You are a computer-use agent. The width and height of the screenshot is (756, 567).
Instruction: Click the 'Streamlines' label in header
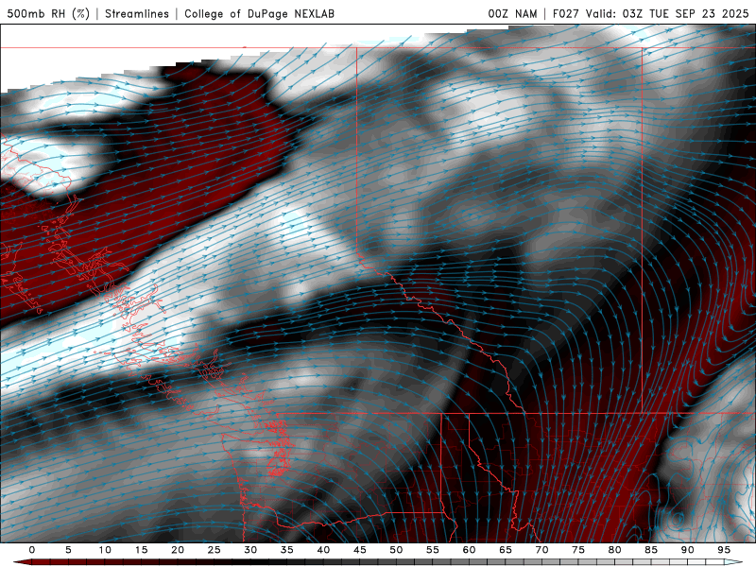(x=137, y=13)
